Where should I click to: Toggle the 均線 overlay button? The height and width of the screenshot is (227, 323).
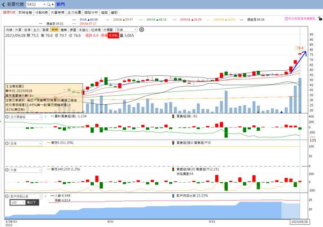[9, 30]
